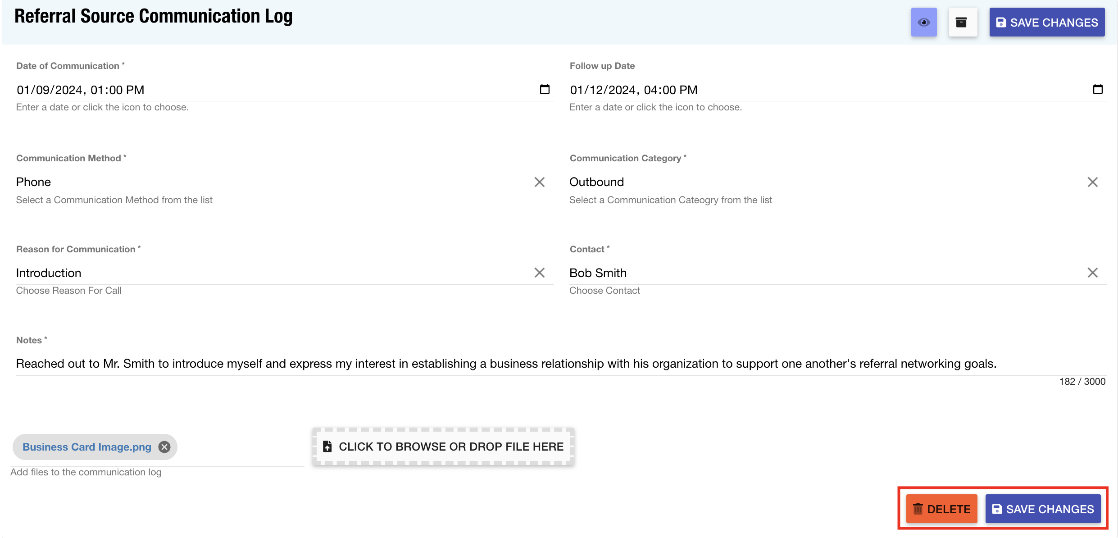Click the archive box icon
The height and width of the screenshot is (538, 1118).
coord(962,22)
